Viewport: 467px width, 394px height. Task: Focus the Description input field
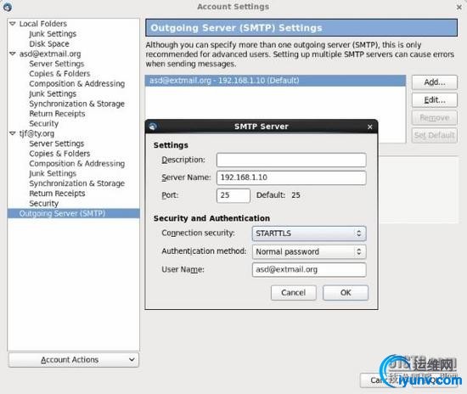[291, 160]
